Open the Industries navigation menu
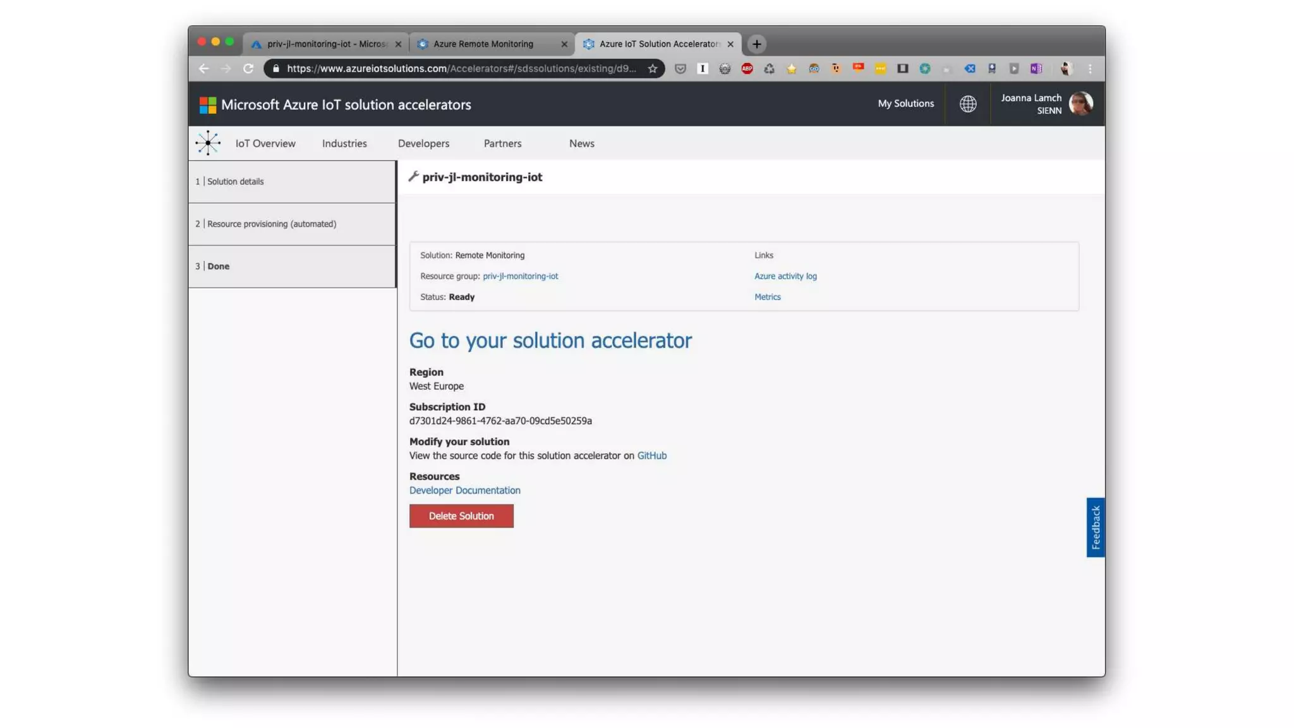This screenshot has width=1294, height=728. [x=344, y=143]
